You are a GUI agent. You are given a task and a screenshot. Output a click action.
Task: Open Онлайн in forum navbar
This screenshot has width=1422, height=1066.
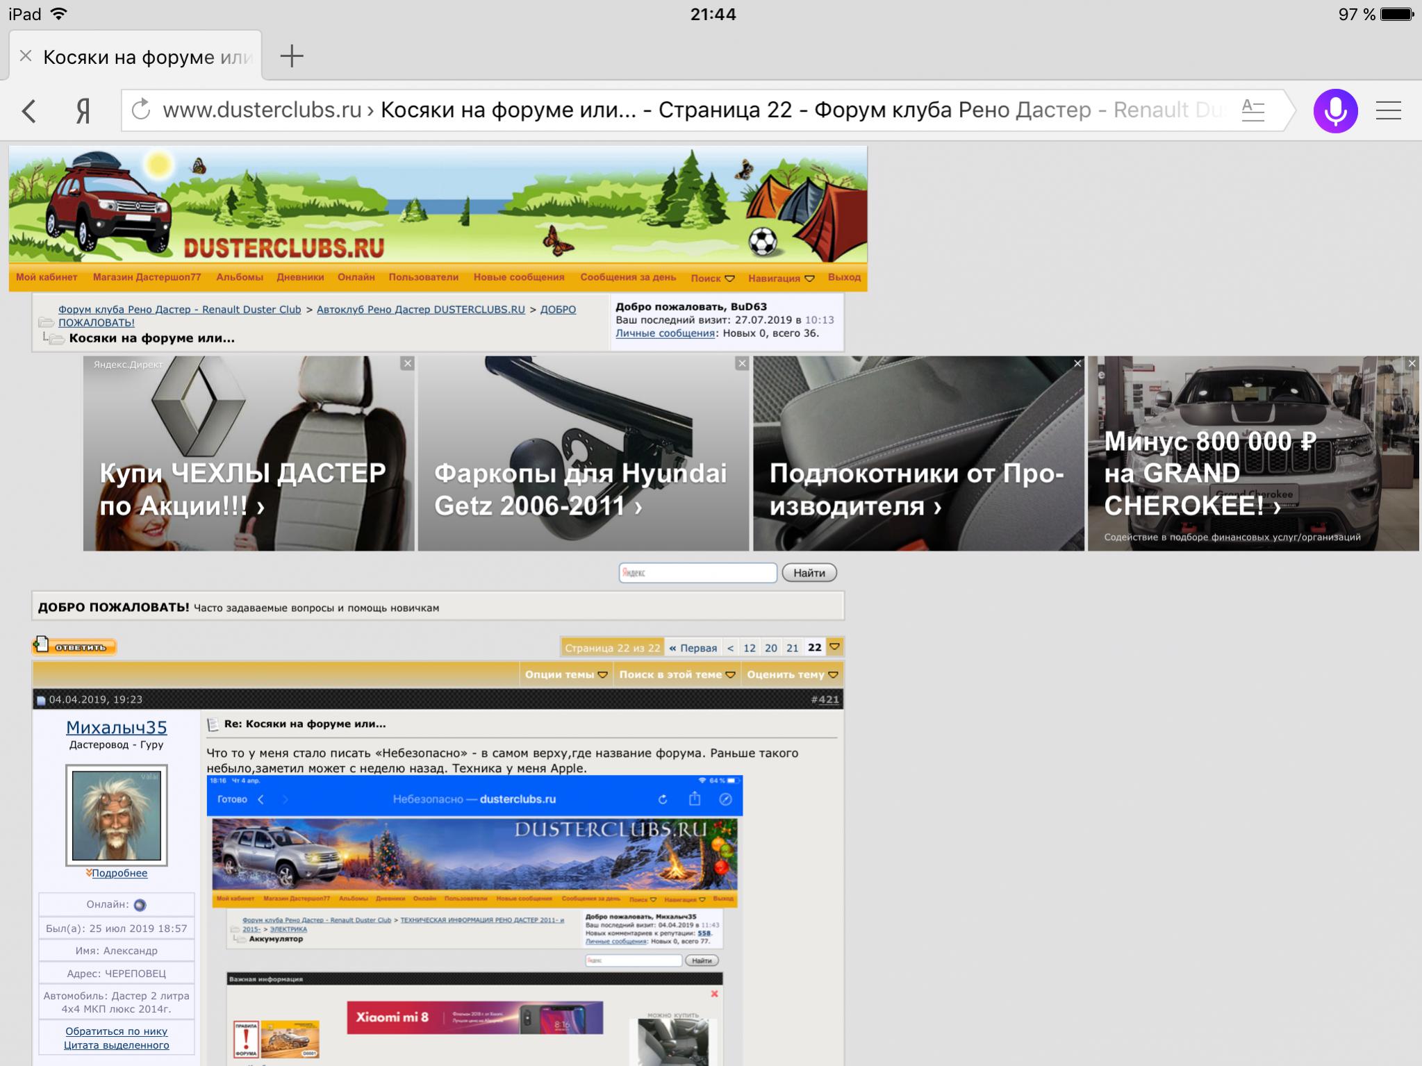coord(356,277)
